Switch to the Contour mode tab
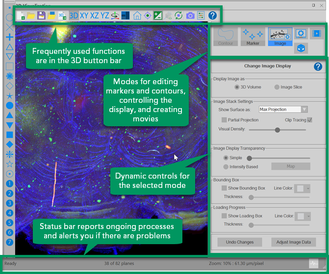Viewport: 329px width, 274px height. [x=226, y=37]
